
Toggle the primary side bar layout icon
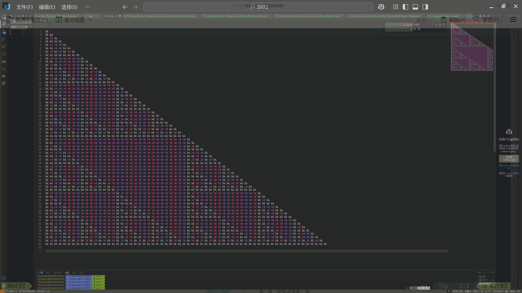(405, 7)
